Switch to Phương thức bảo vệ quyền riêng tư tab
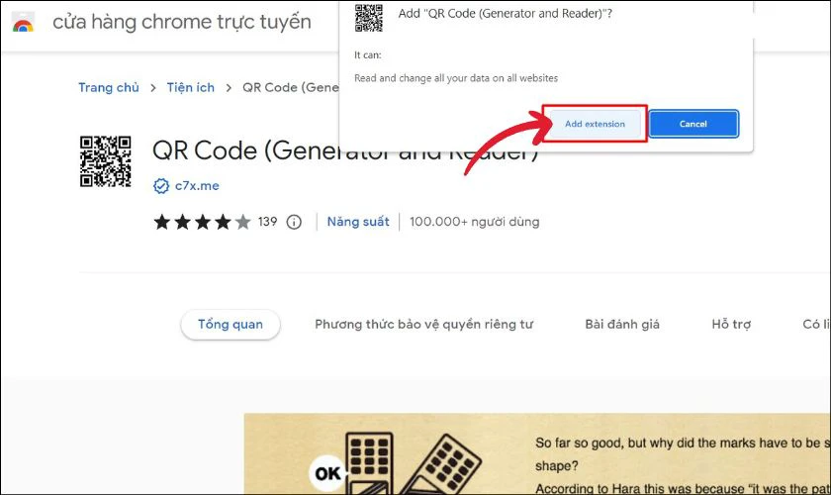 (x=424, y=324)
